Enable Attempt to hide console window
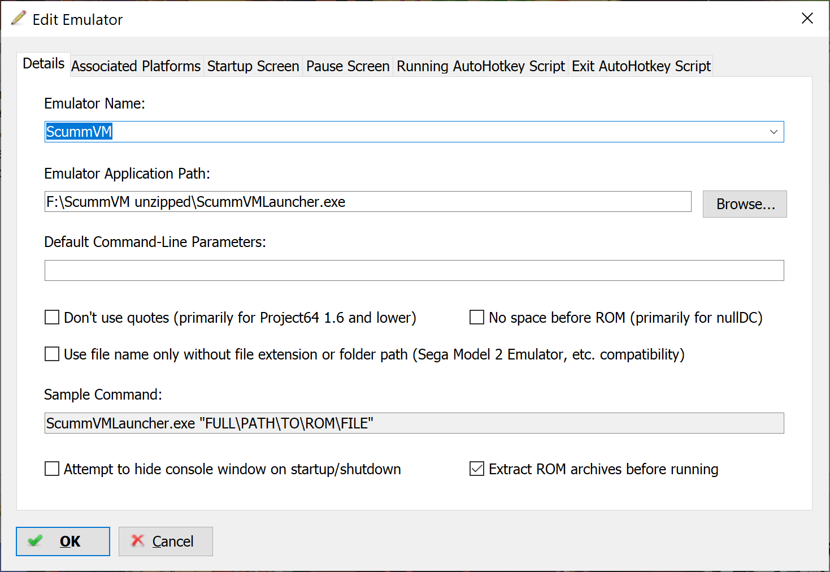Viewport: 830px width, 572px height. 52,469
